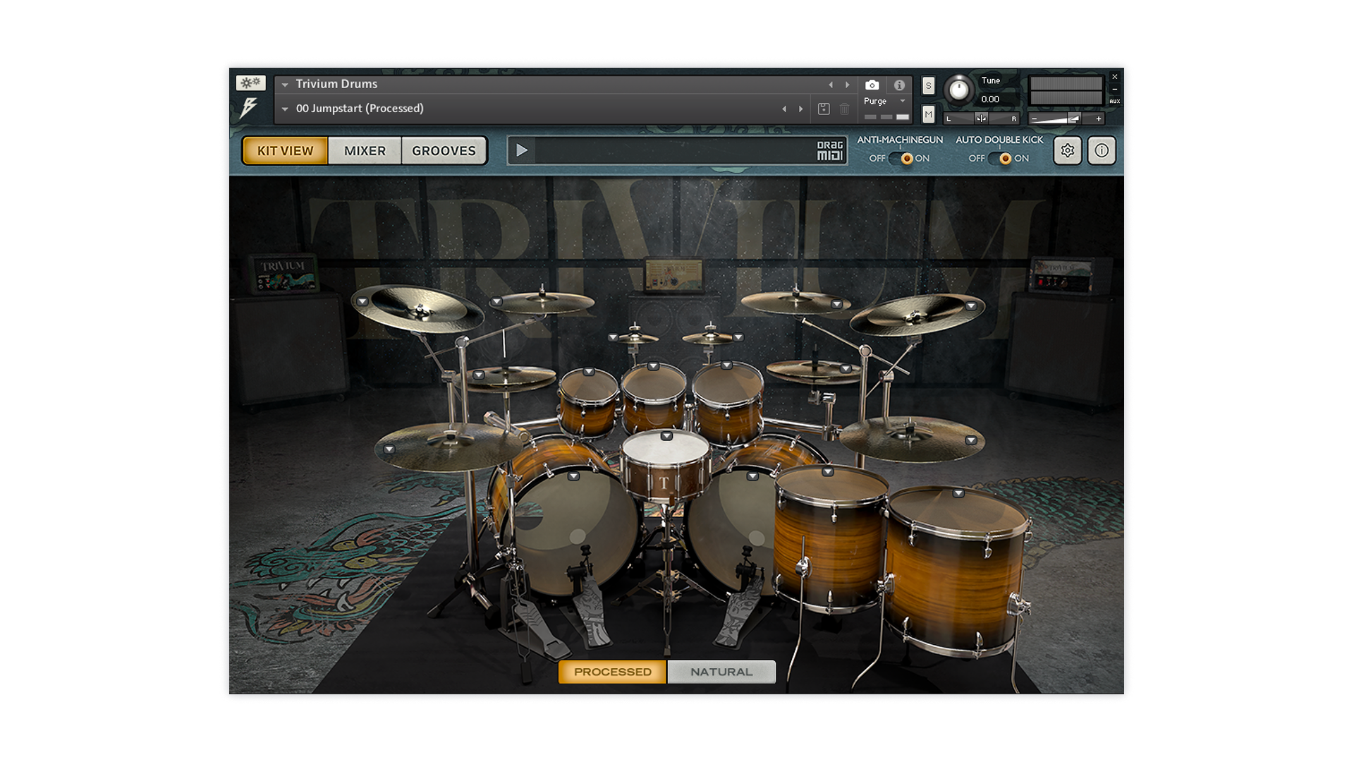Open the snare drum dropdown arrow
This screenshot has height=762, width=1354.
tap(666, 436)
